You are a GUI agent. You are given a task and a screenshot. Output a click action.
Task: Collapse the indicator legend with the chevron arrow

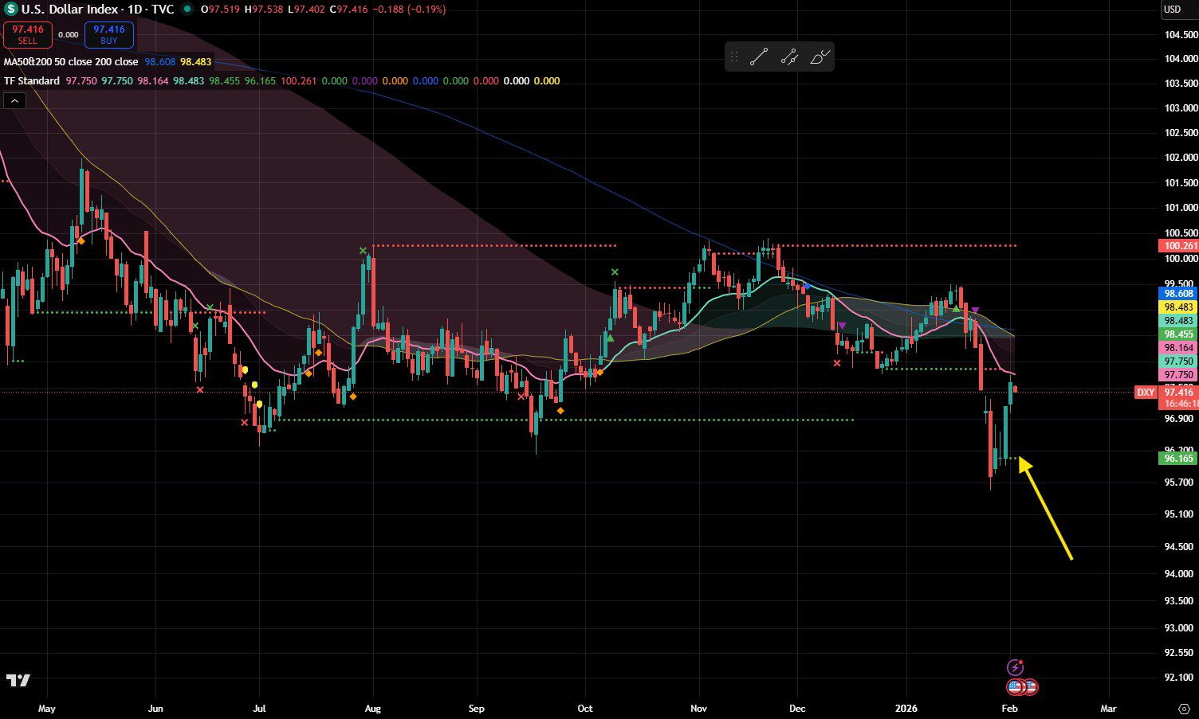click(14, 100)
